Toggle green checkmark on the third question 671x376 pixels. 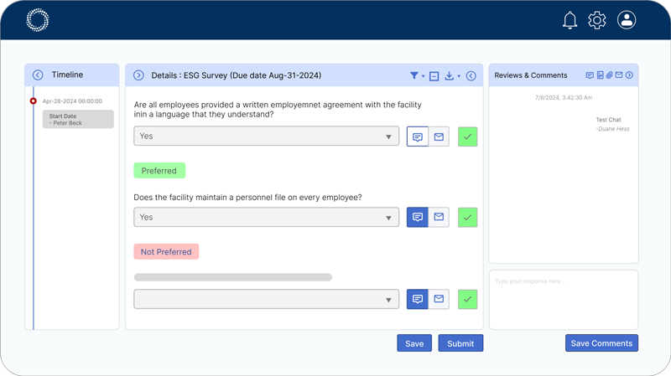pos(468,299)
